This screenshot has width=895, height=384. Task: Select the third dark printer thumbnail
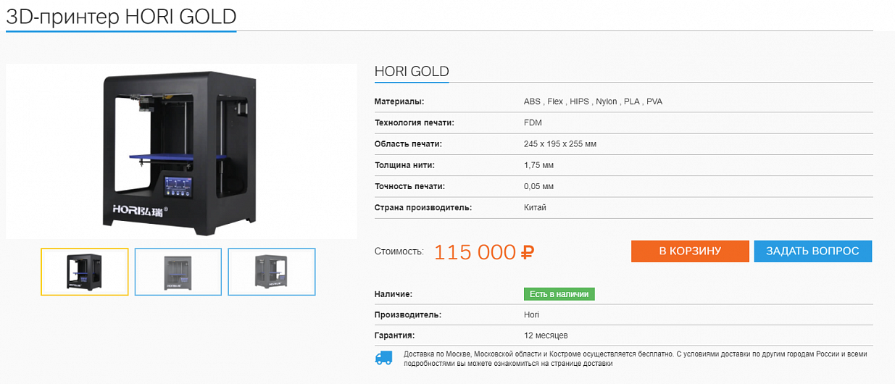(272, 272)
